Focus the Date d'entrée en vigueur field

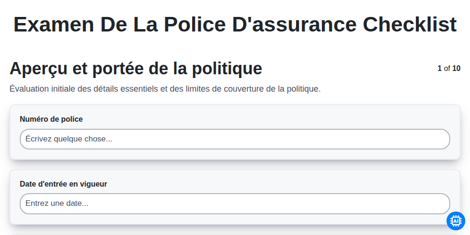tap(235, 204)
